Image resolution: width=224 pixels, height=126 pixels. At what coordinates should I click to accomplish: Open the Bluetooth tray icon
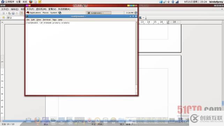point(173,2)
